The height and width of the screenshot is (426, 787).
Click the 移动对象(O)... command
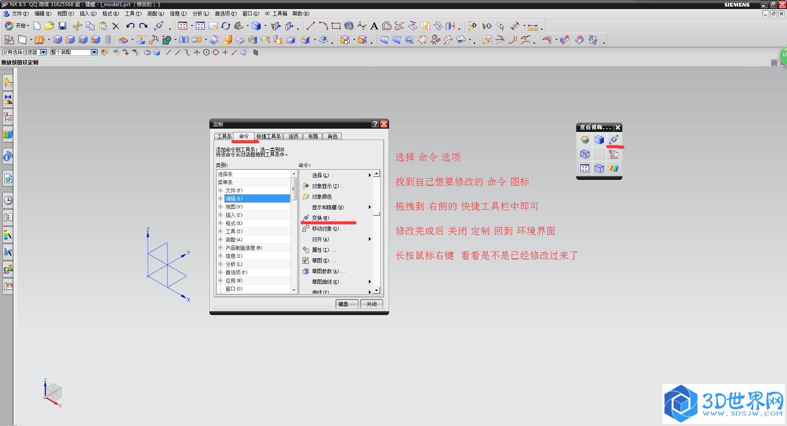325,229
